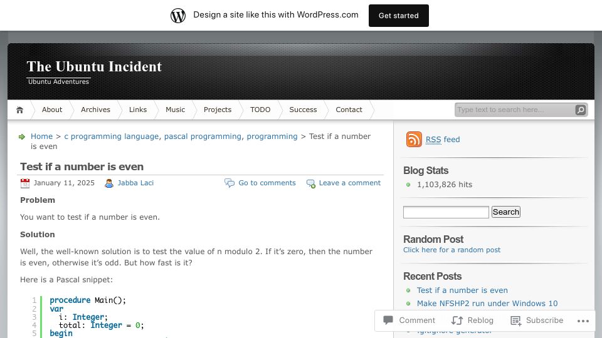Click the sidebar Search button
Image resolution: width=602 pixels, height=338 pixels.
click(x=505, y=212)
